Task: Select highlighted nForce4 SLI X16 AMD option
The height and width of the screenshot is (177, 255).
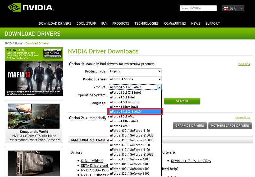Action: (x=135, y=112)
